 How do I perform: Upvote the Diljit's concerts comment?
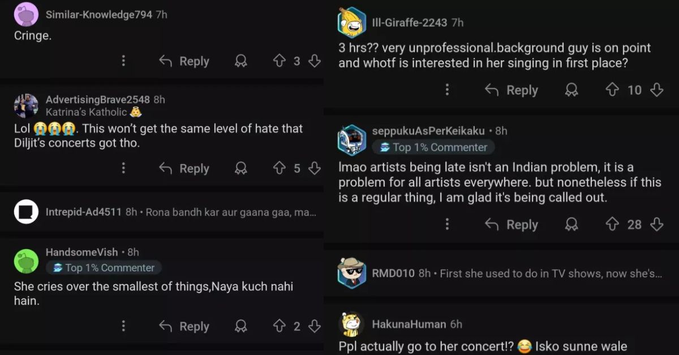pos(279,168)
